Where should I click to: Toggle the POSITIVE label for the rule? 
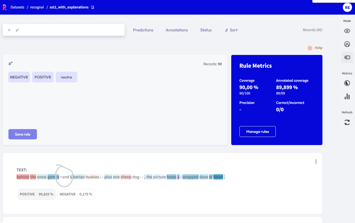(x=43, y=77)
